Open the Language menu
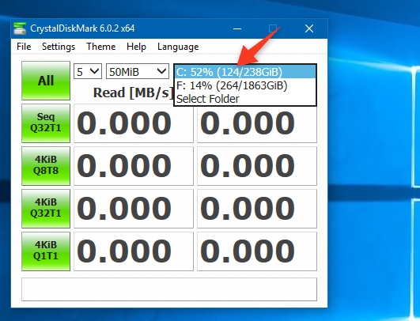 [178, 47]
